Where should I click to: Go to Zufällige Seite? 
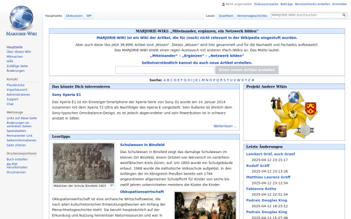click(17, 66)
